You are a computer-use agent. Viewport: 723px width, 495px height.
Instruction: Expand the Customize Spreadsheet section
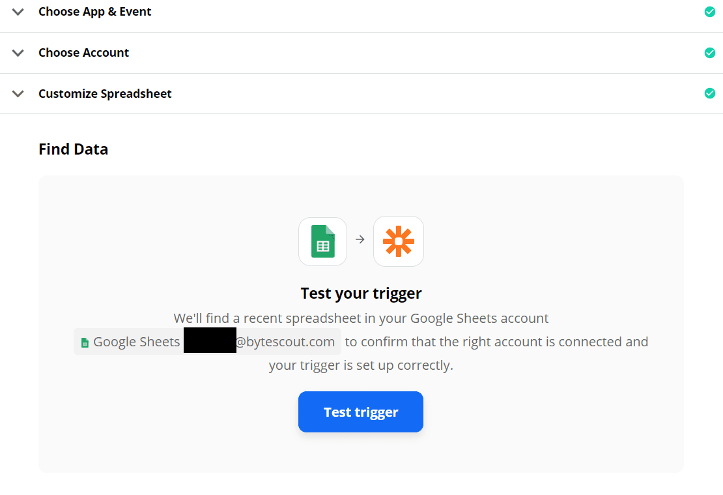tap(18, 93)
